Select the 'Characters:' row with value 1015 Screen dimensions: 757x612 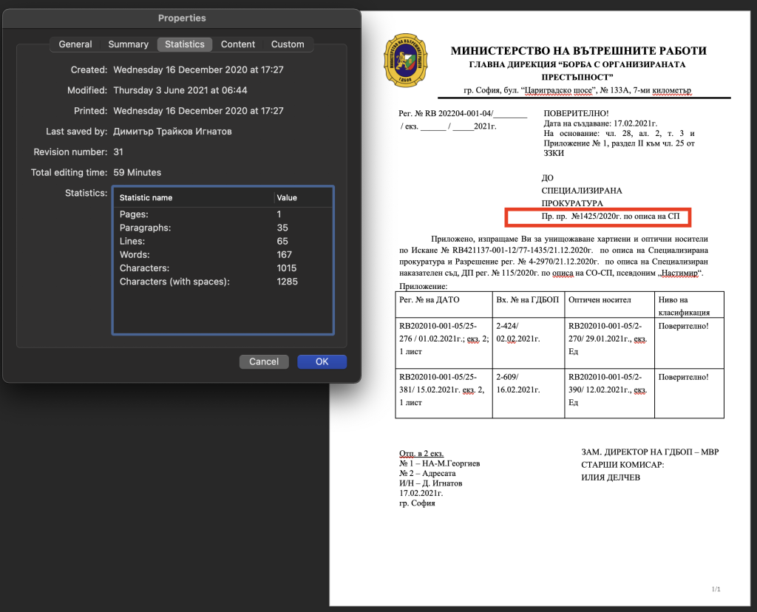point(223,268)
